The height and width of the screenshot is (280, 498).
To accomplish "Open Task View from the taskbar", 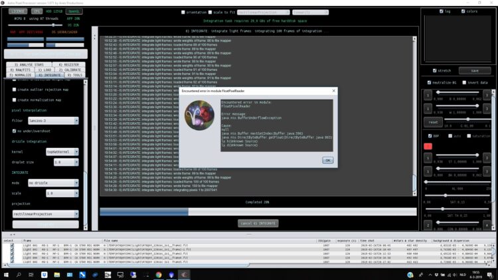I will coord(31,275).
